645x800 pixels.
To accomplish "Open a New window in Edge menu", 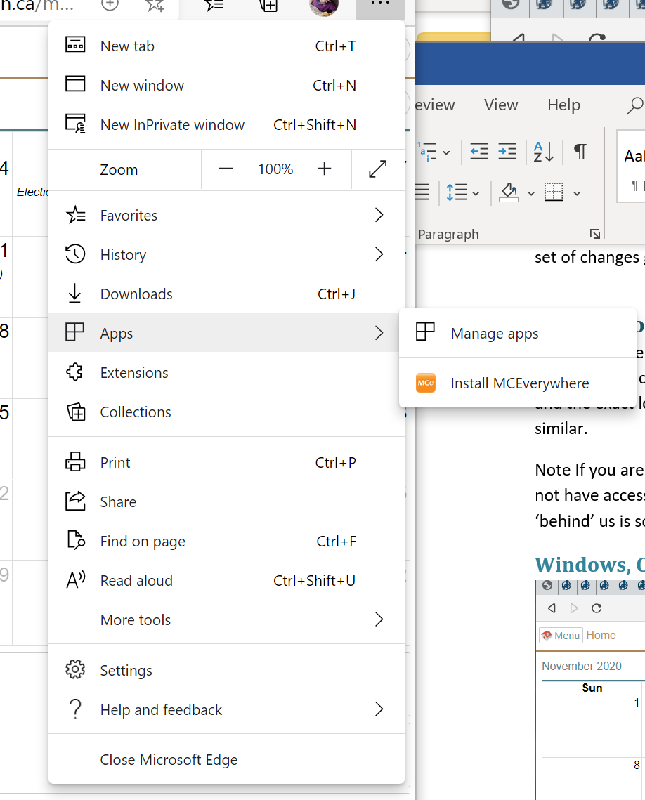I will tap(226, 85).
